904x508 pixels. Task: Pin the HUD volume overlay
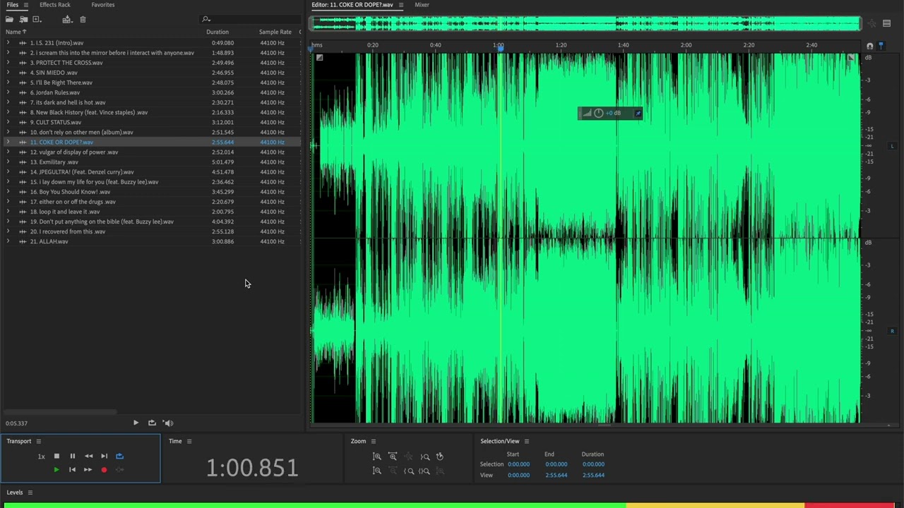click(x=638, y=113)
